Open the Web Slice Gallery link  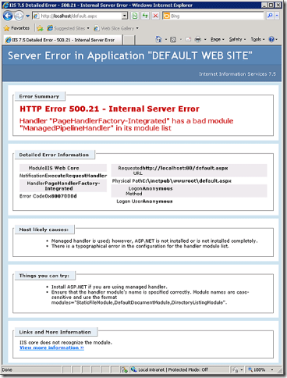point(116,28)
